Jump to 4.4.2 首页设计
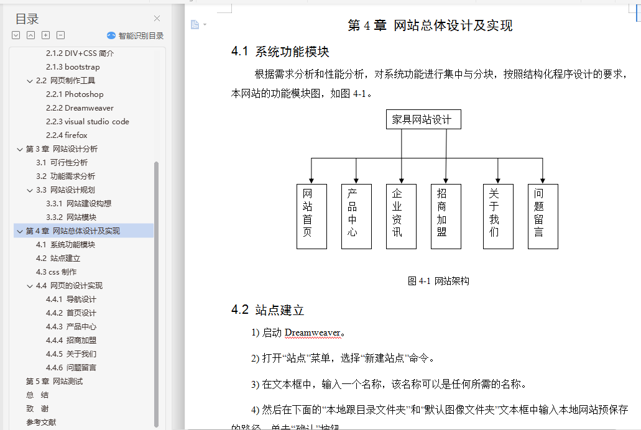The height and width of the screenshot is (430, 641). point(71,313)
